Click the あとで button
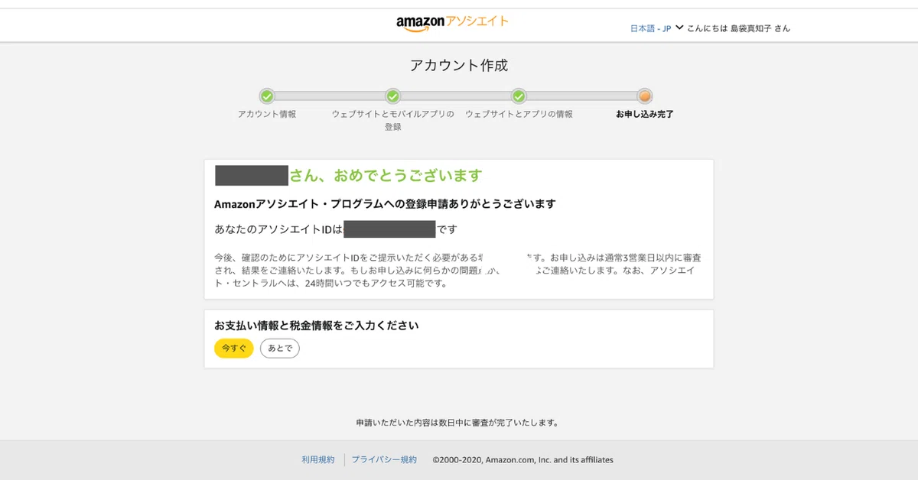 (x=280, y=349)
